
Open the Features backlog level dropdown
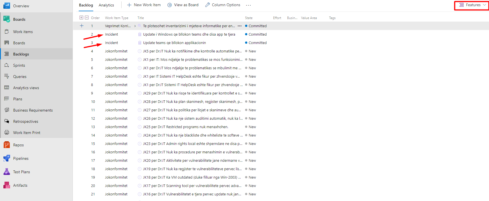(472, 5)
